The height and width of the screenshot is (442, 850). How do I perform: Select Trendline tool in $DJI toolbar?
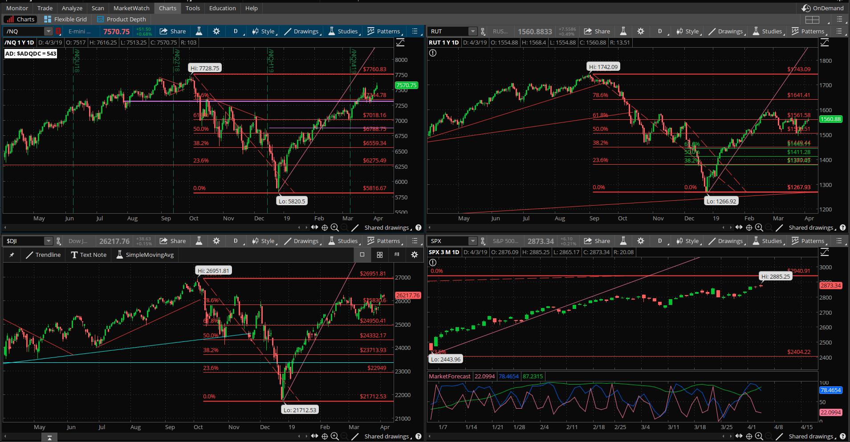[x=43, y=255]
